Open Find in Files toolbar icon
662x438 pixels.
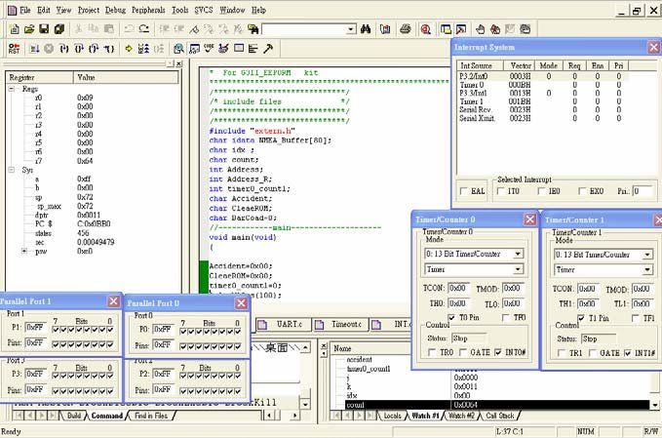pyautogui.click(x=253, y=29)
